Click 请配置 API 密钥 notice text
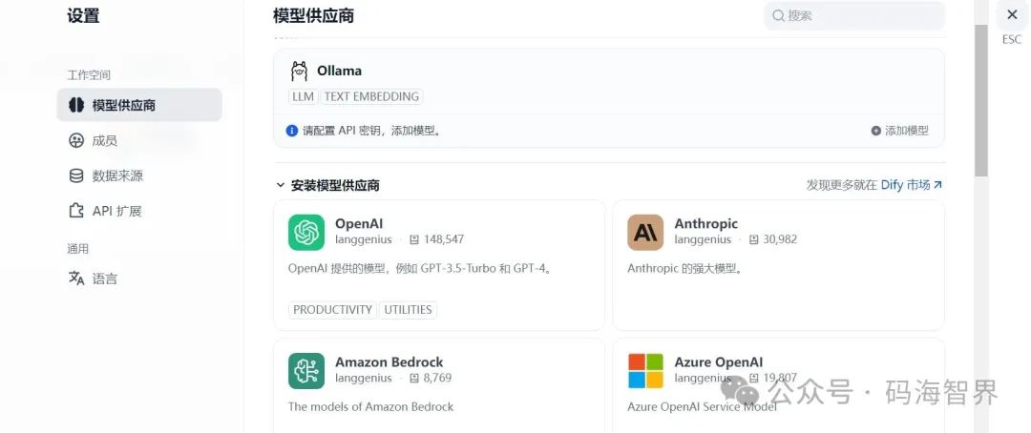 pyautogui.click(x=371, y=131)
